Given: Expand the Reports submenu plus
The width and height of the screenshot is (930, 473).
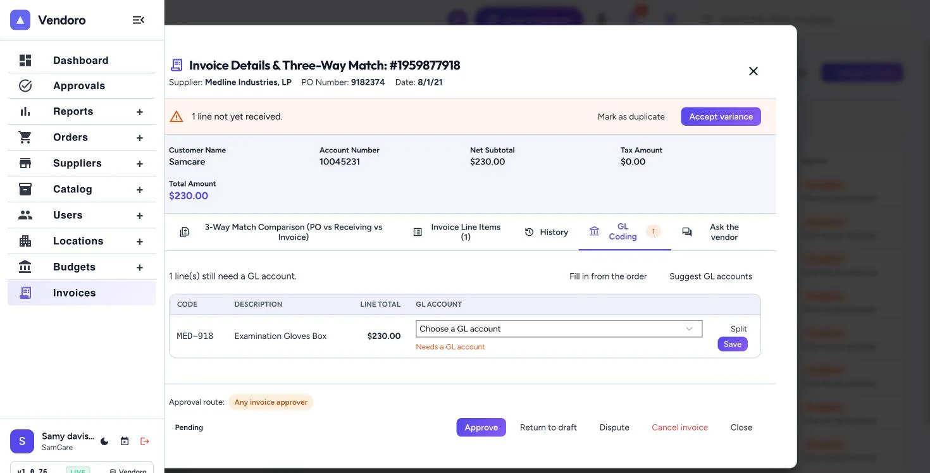Looking at the screenshot, I should pyautogui.click(x=140, y=112).
